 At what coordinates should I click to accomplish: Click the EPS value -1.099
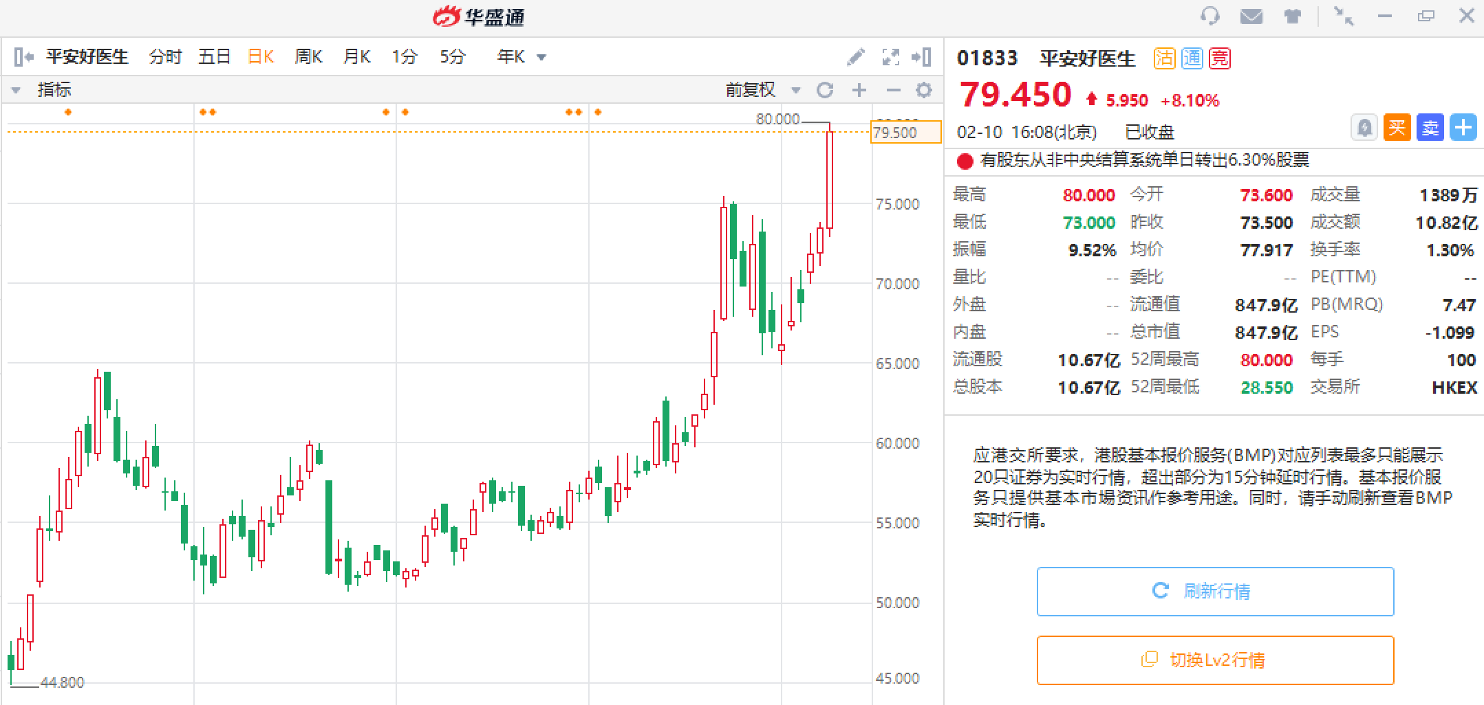(1450, 333)
